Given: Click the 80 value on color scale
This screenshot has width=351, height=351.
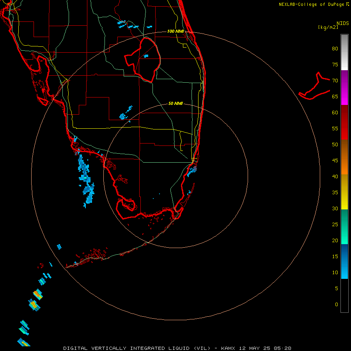Looking at the screenshot, I should click(335, 49).
